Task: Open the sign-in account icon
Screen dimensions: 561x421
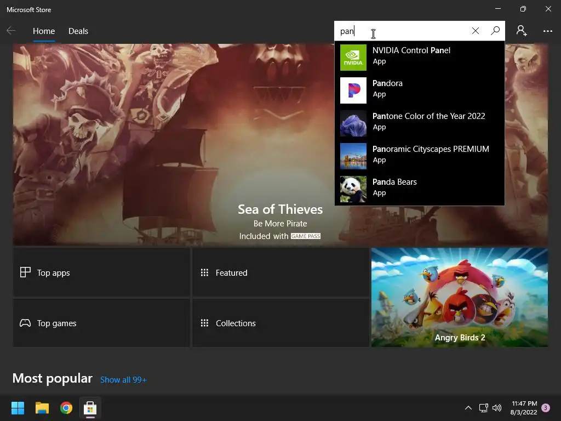Action: pyautogui.click(x=522, y=31)
